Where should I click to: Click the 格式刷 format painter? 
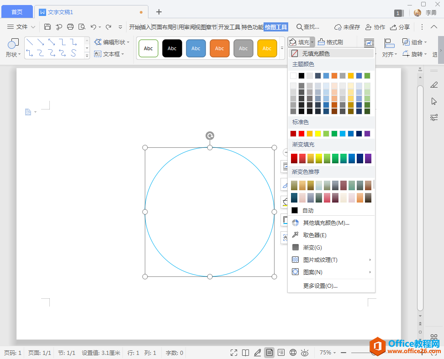click(330, 42)
